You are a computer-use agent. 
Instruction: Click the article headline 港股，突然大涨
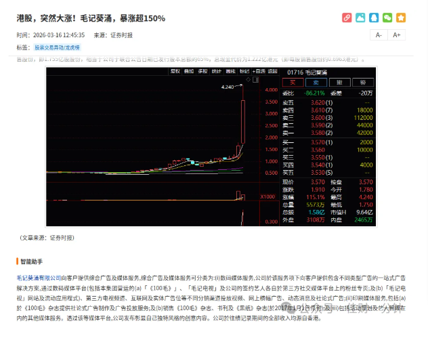tap(91, 18)
